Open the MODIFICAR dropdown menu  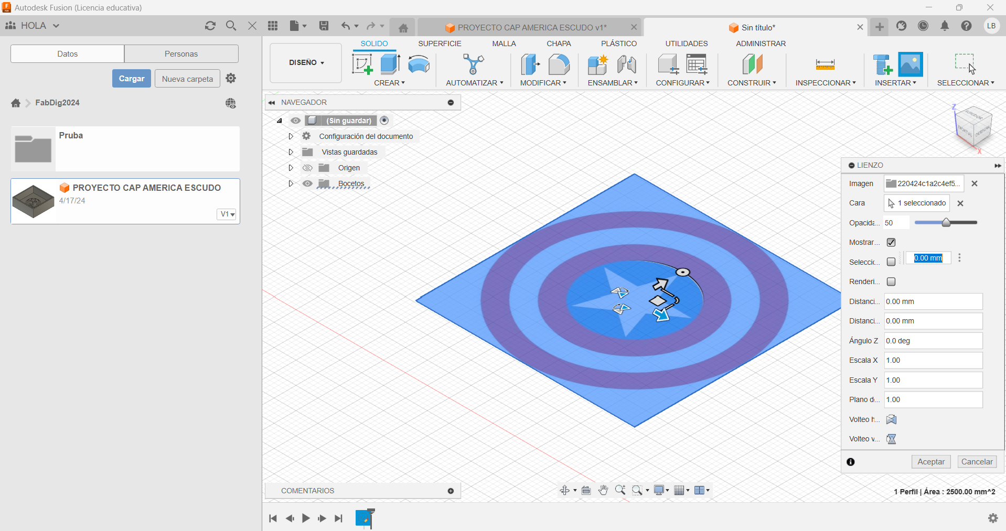click(x=543, y=83)
